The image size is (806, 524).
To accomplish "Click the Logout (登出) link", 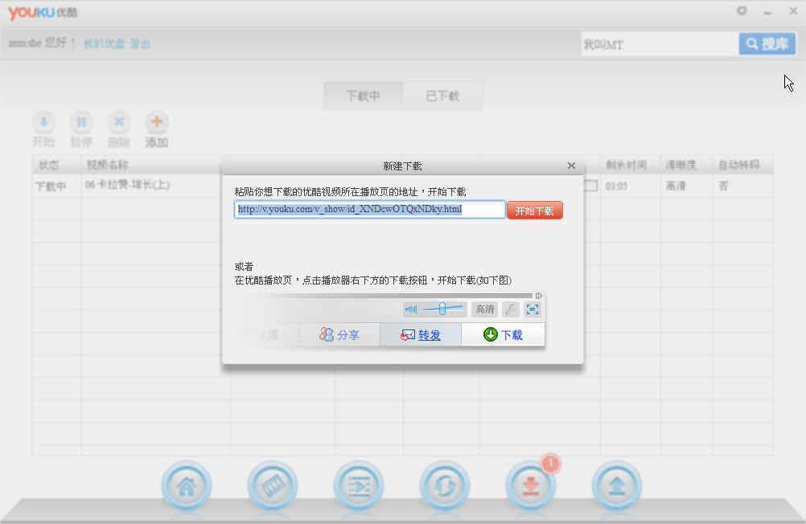I will (140, 43).
